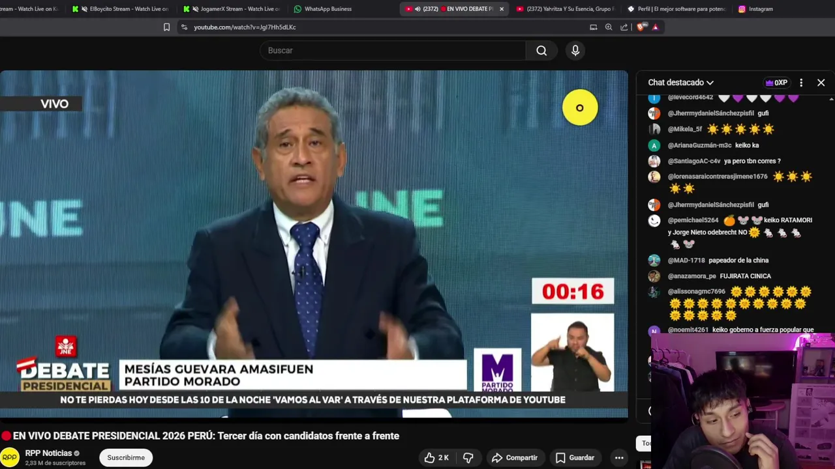This screenshot has height=469, width=835.
Task: Click the EN VIVO DEBATE PRESIDENCIAL video title
Action: pyautogui.click(x=206, y=436)
